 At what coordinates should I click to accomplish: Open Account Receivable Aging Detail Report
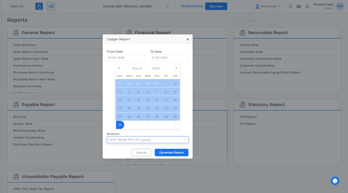[270, 72]
